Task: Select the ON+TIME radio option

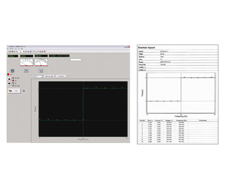Action: tap(13, 78)
